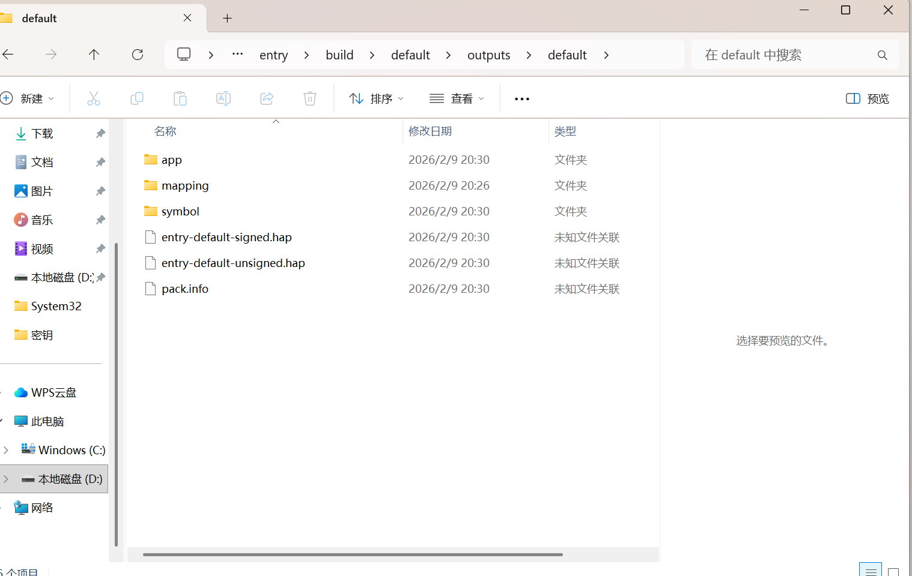Close the default tab

[187, 18]
